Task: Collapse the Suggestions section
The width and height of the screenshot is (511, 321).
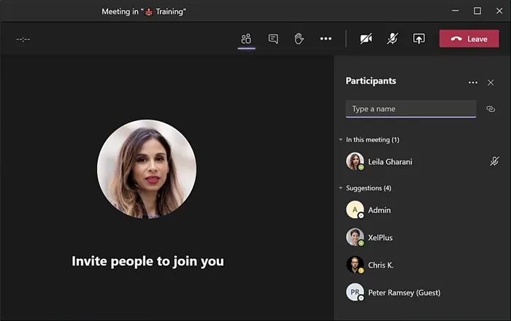Action: pyautogui.click(x=341, y=188)
